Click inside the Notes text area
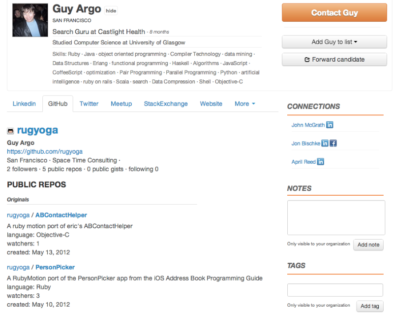 (336, 218)
